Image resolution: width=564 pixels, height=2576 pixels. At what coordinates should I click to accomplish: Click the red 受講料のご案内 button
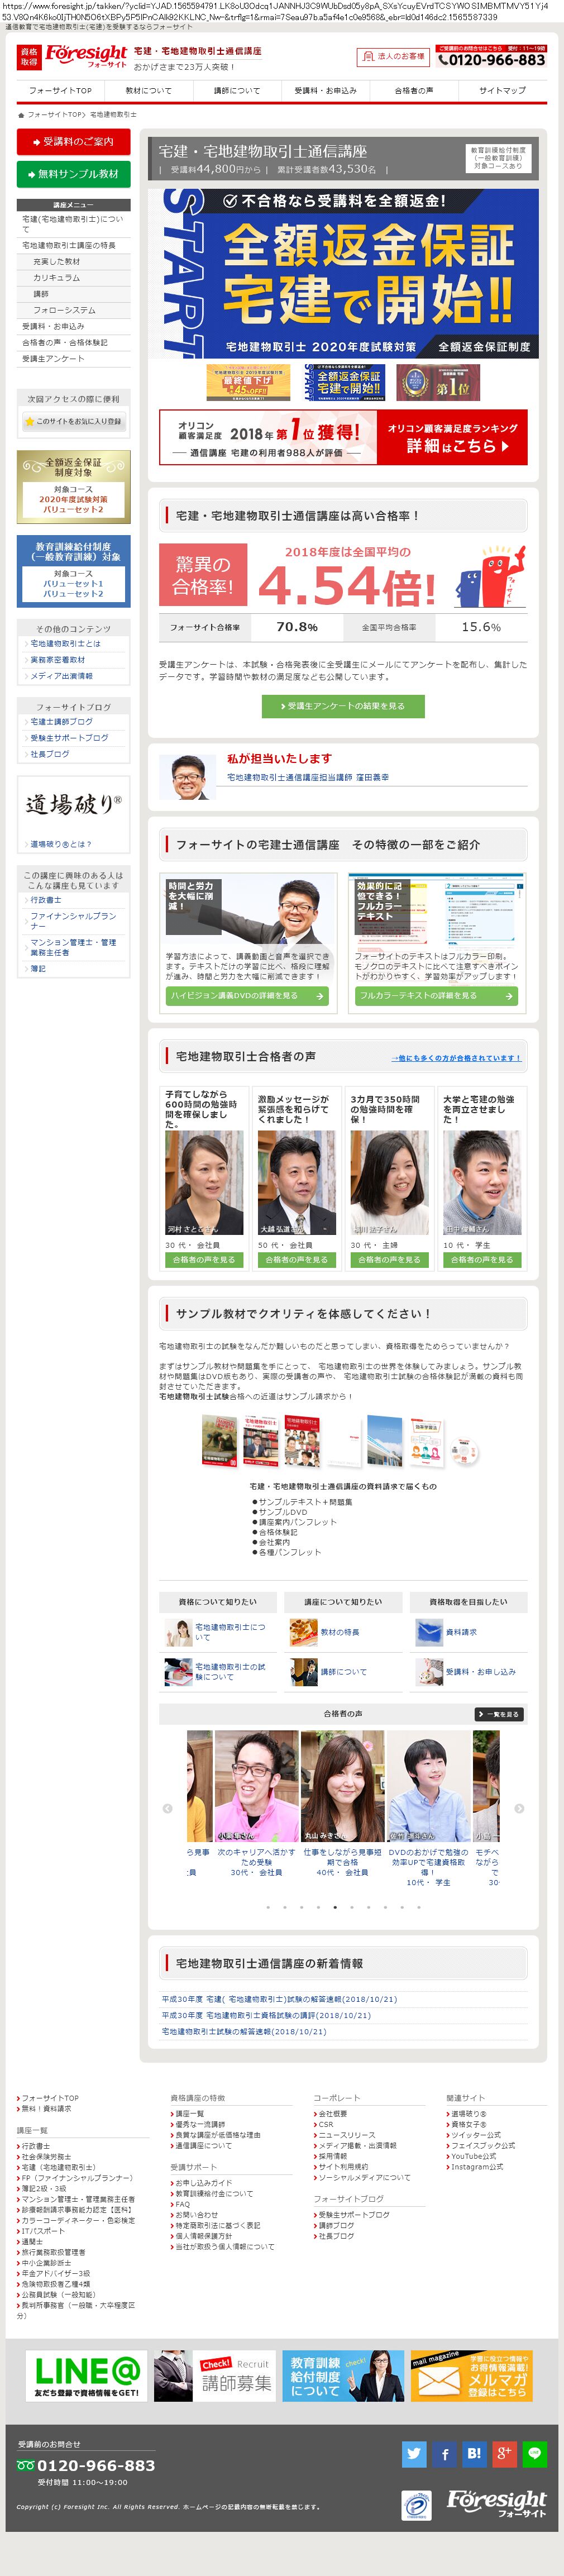pyautogui.click(x=74, y=141)
